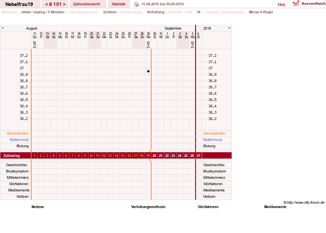Click the September month label

point(173,28)
